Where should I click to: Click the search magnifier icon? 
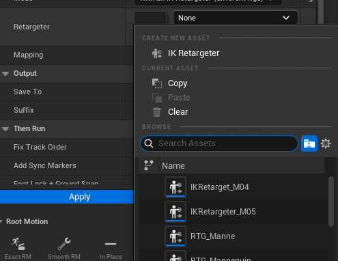point(149,143)
